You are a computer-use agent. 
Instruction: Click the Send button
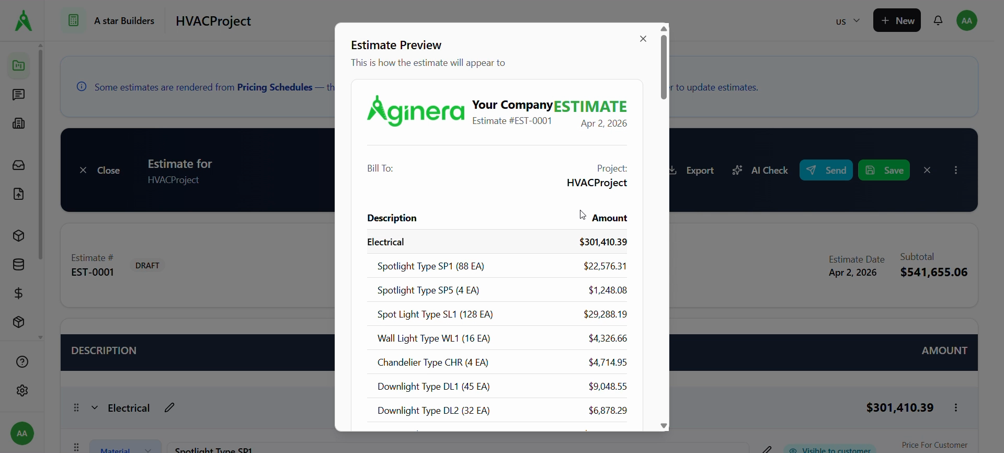point(826,170)
